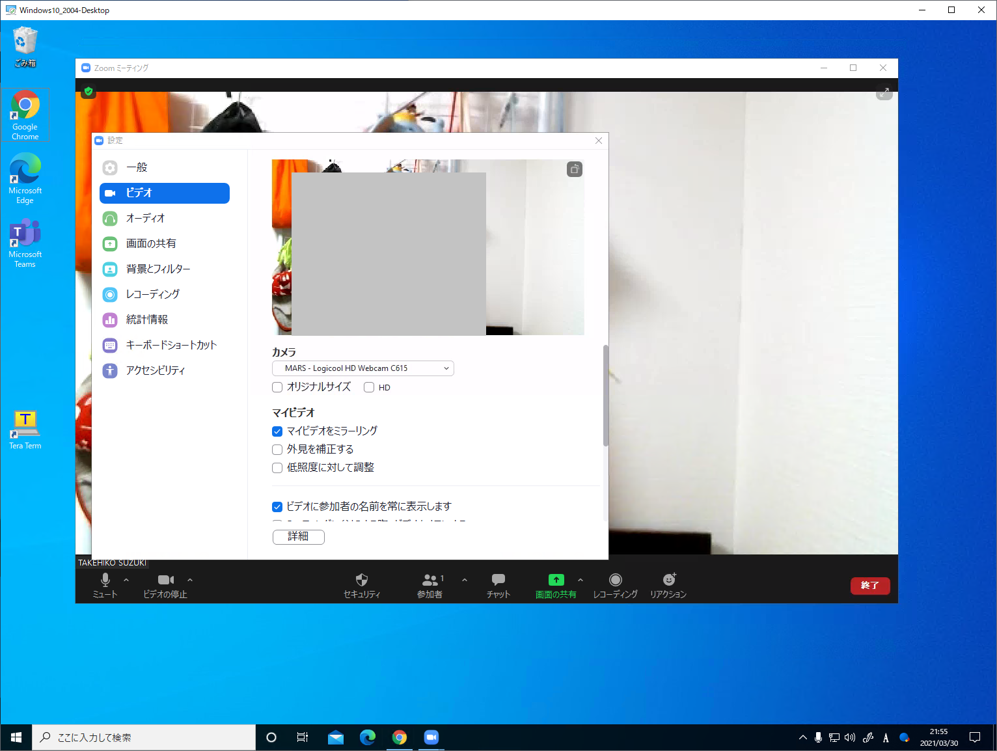Click the red 終了 button
997x751 pixels.
[870, 585]
